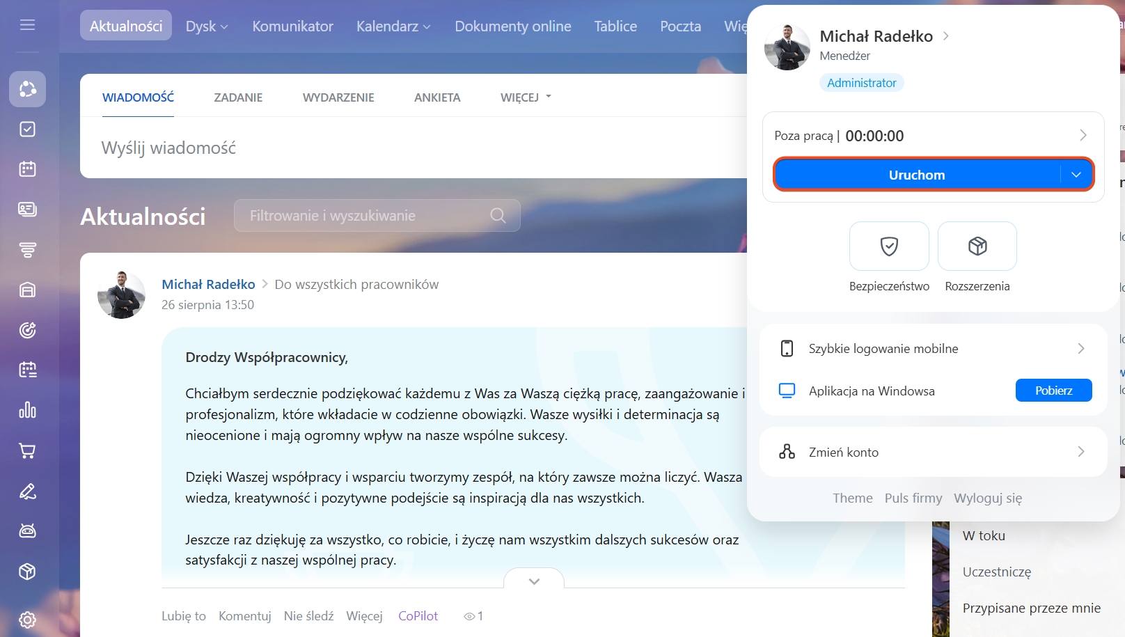Click the shopping cart icon in the sidebar

[x=27, y=451]
